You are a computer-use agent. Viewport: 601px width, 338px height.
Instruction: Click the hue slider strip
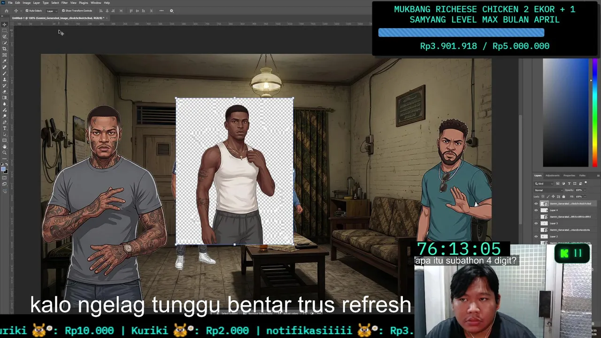[595, 113]
